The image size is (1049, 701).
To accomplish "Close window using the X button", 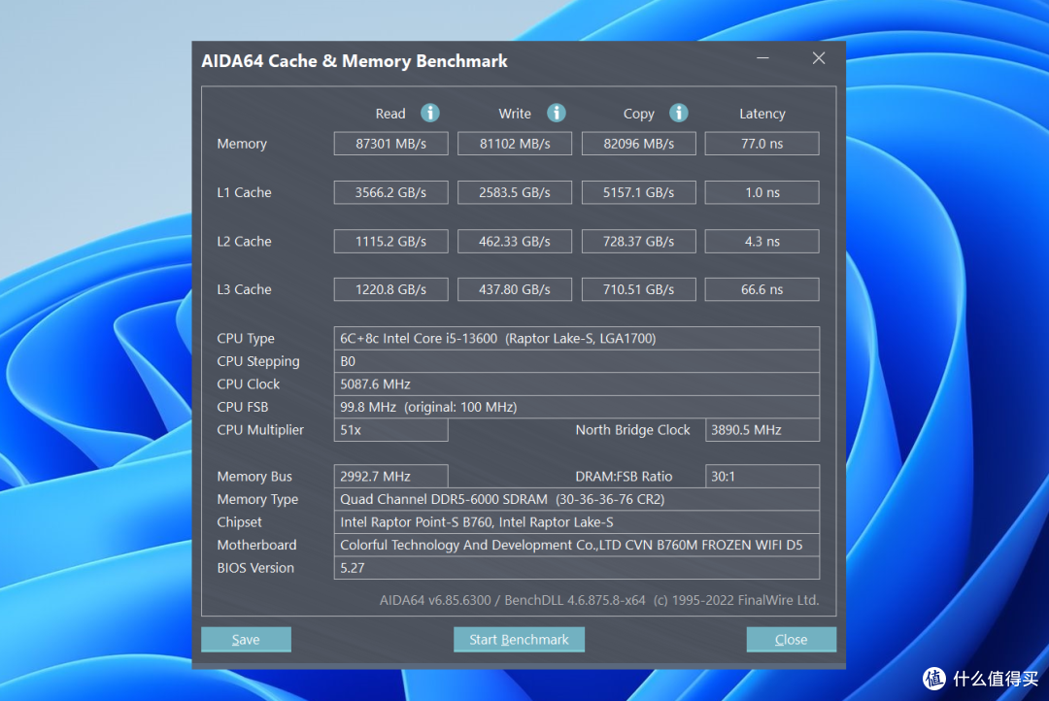I will pyautogui.click(x=819, y=58).
